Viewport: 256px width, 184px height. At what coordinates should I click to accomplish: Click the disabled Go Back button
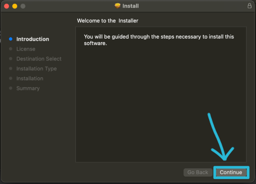(198, 172)
